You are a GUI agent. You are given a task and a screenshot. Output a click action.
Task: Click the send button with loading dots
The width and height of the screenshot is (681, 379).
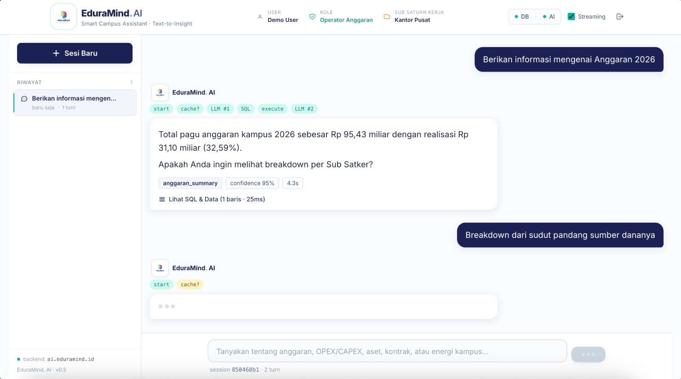pyautogui.click(x=588, y=354)
